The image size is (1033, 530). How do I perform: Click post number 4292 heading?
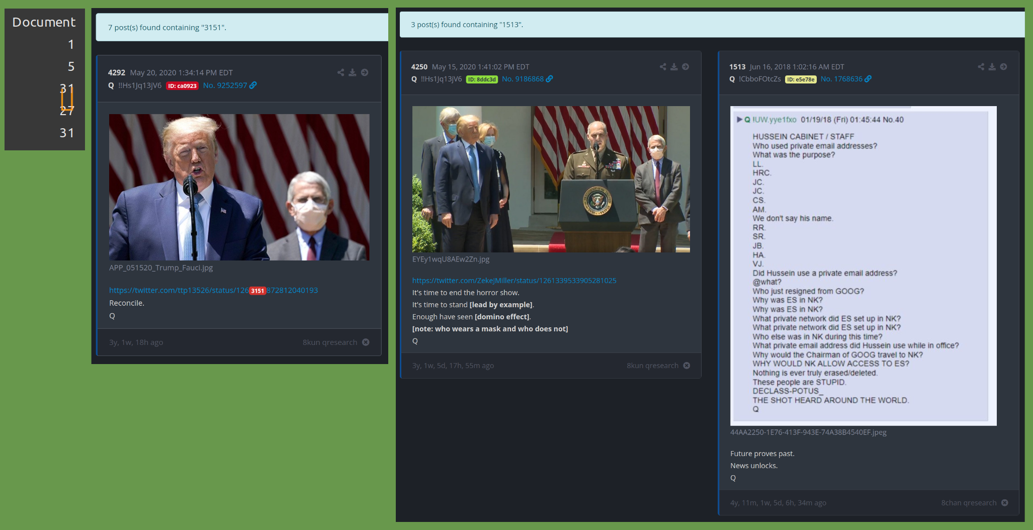point(117,72)
